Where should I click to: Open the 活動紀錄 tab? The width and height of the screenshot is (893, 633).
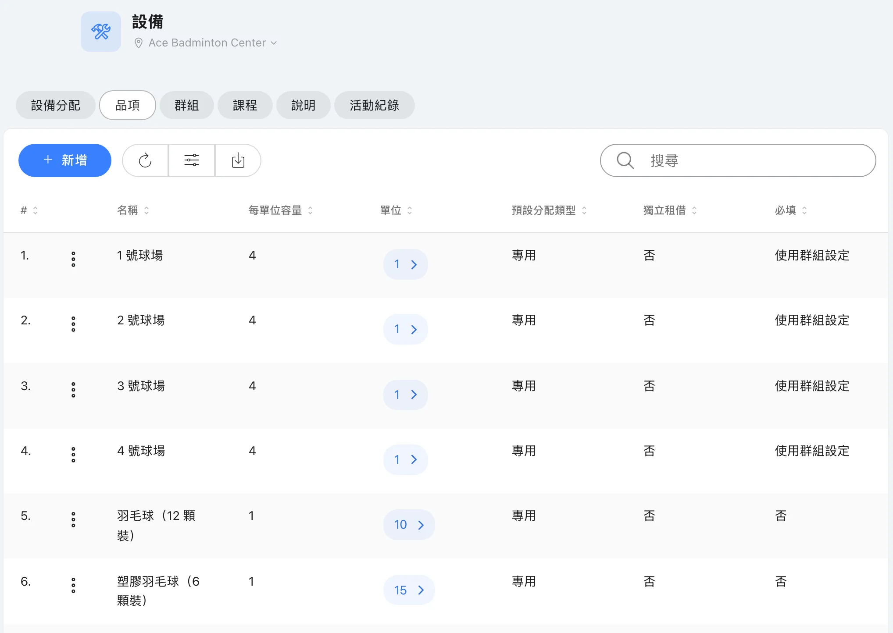pyautogui.click(x=375, y=105)
